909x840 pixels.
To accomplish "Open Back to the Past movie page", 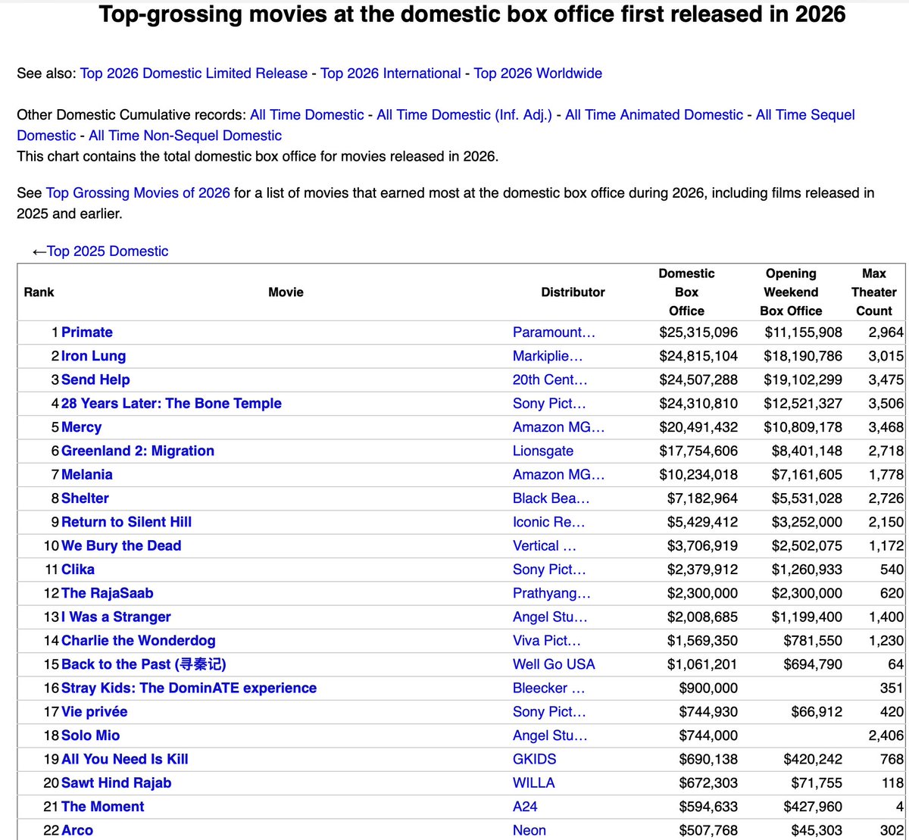I will [144, 665].
